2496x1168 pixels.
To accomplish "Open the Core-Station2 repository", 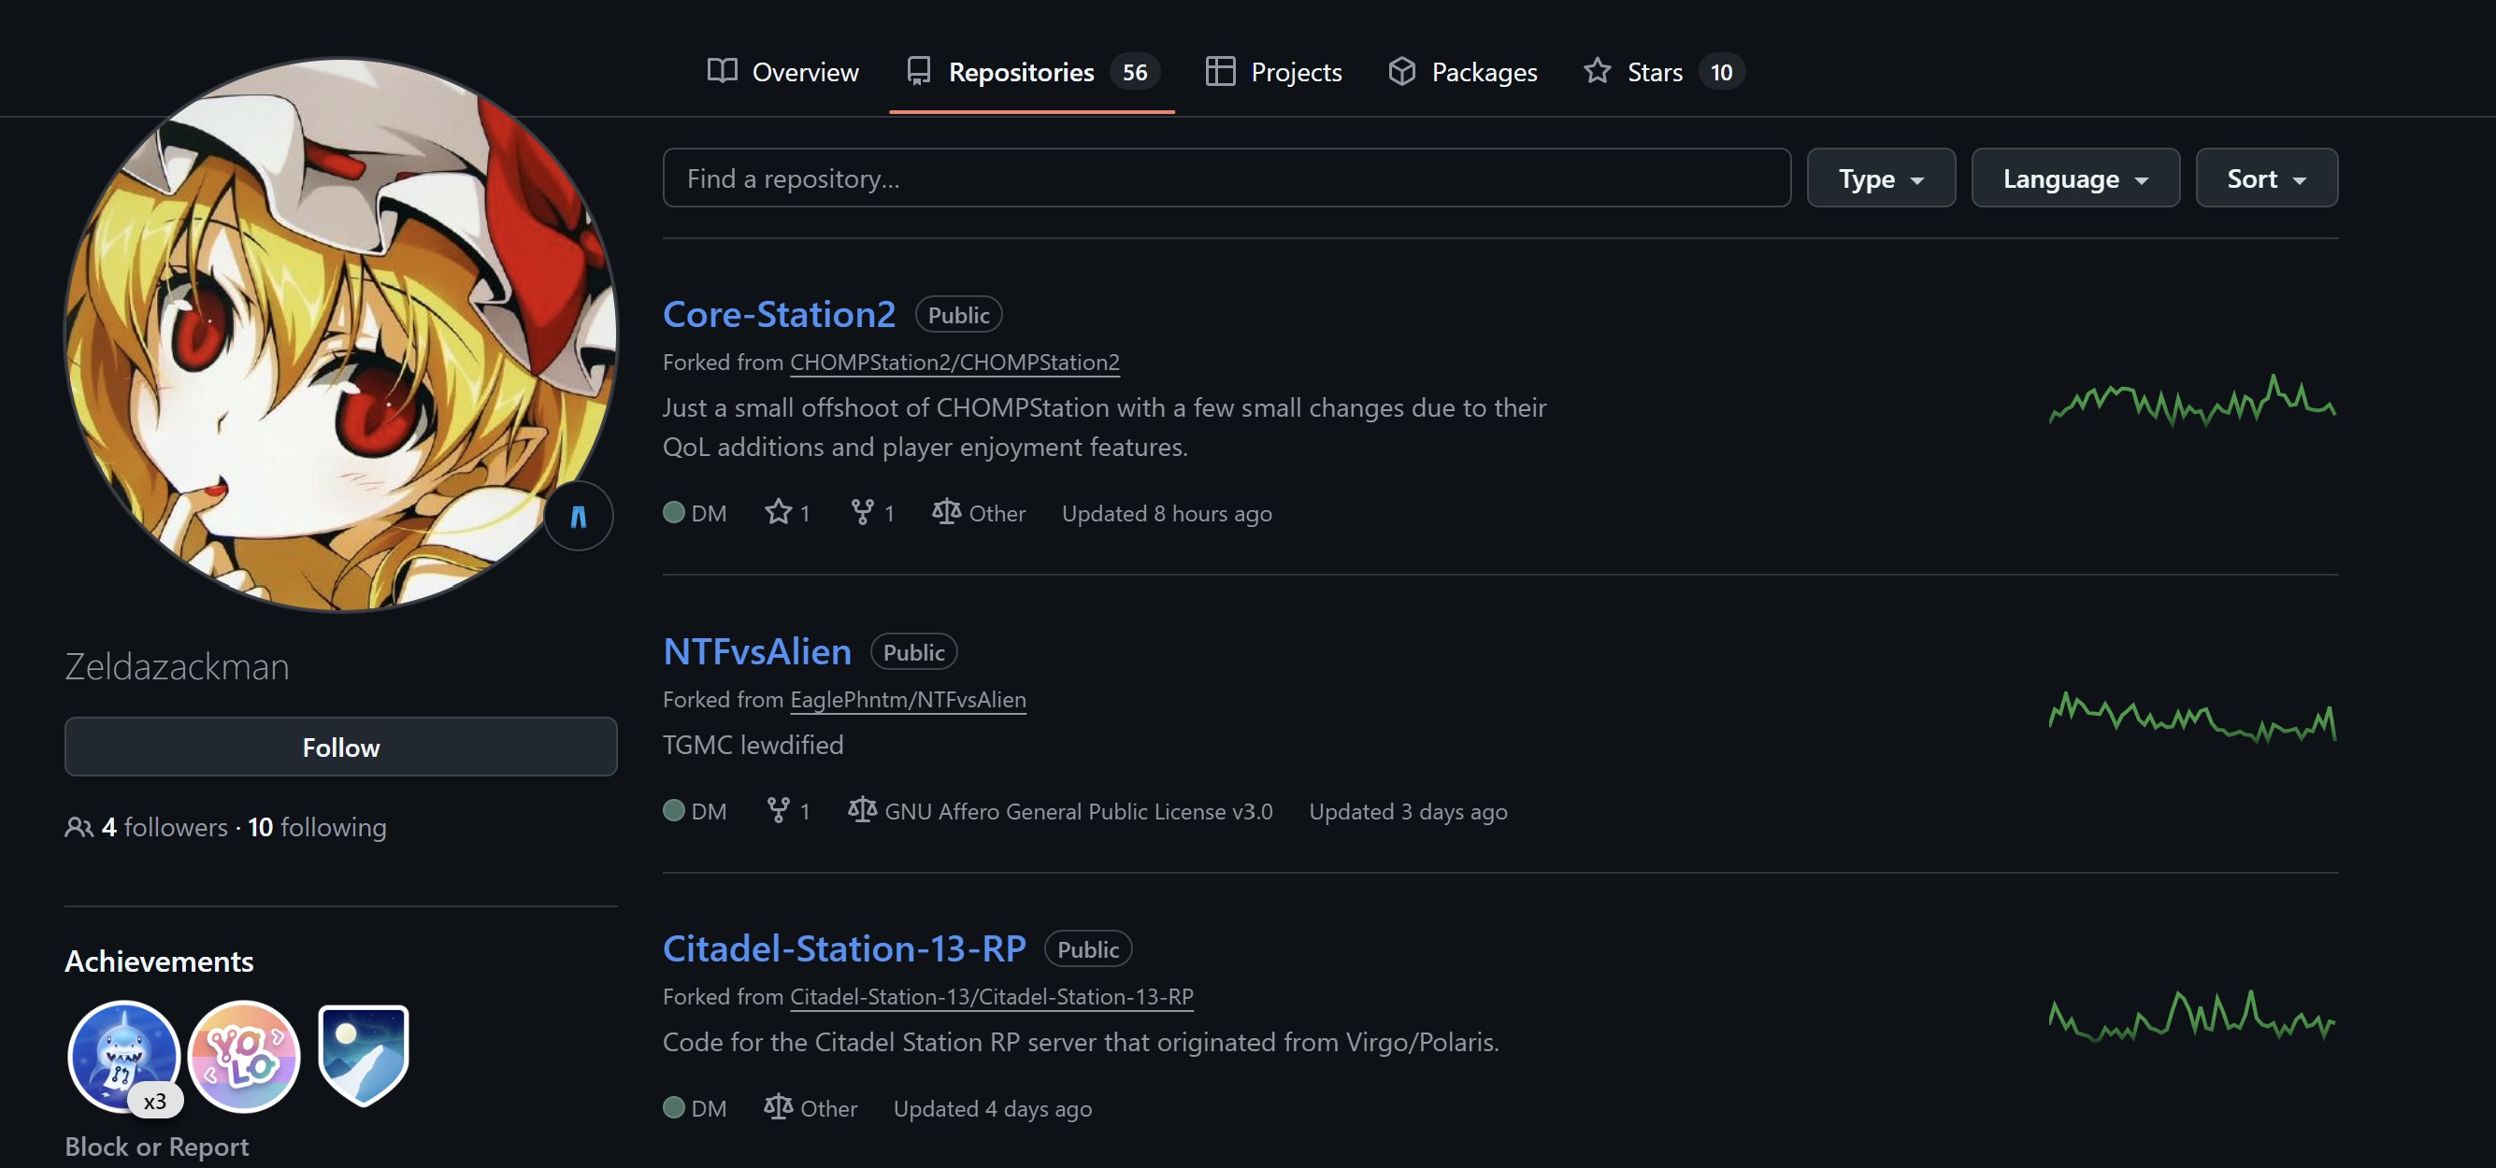I will click(779, 314).
